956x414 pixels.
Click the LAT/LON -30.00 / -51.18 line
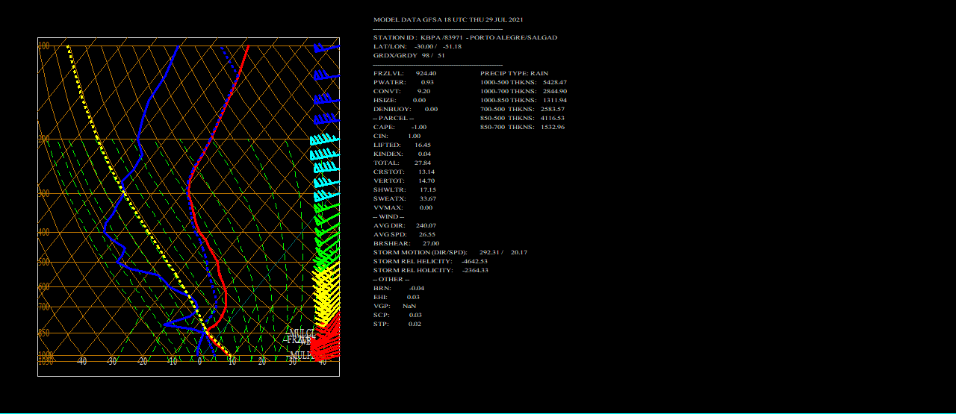click(418, 46)
